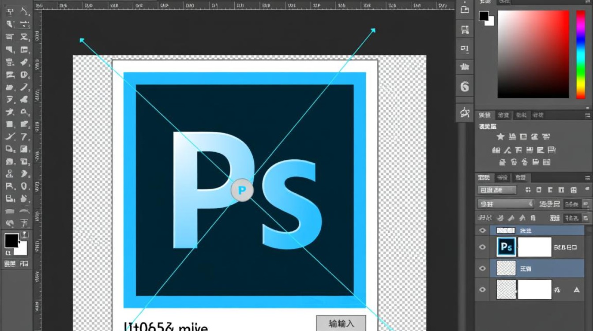
Task: Click the topmost icon in the collapsed panel strip
Action: pyautogui.click(x=465, y=9)
